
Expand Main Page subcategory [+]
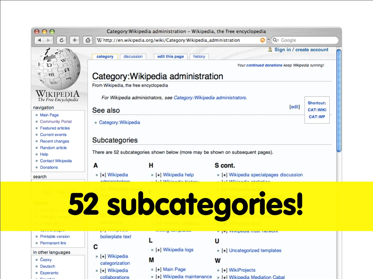click(158, 270)
